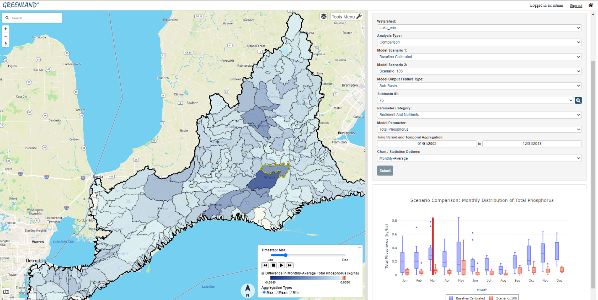Select the Max aggregation type

pos(264,292)
